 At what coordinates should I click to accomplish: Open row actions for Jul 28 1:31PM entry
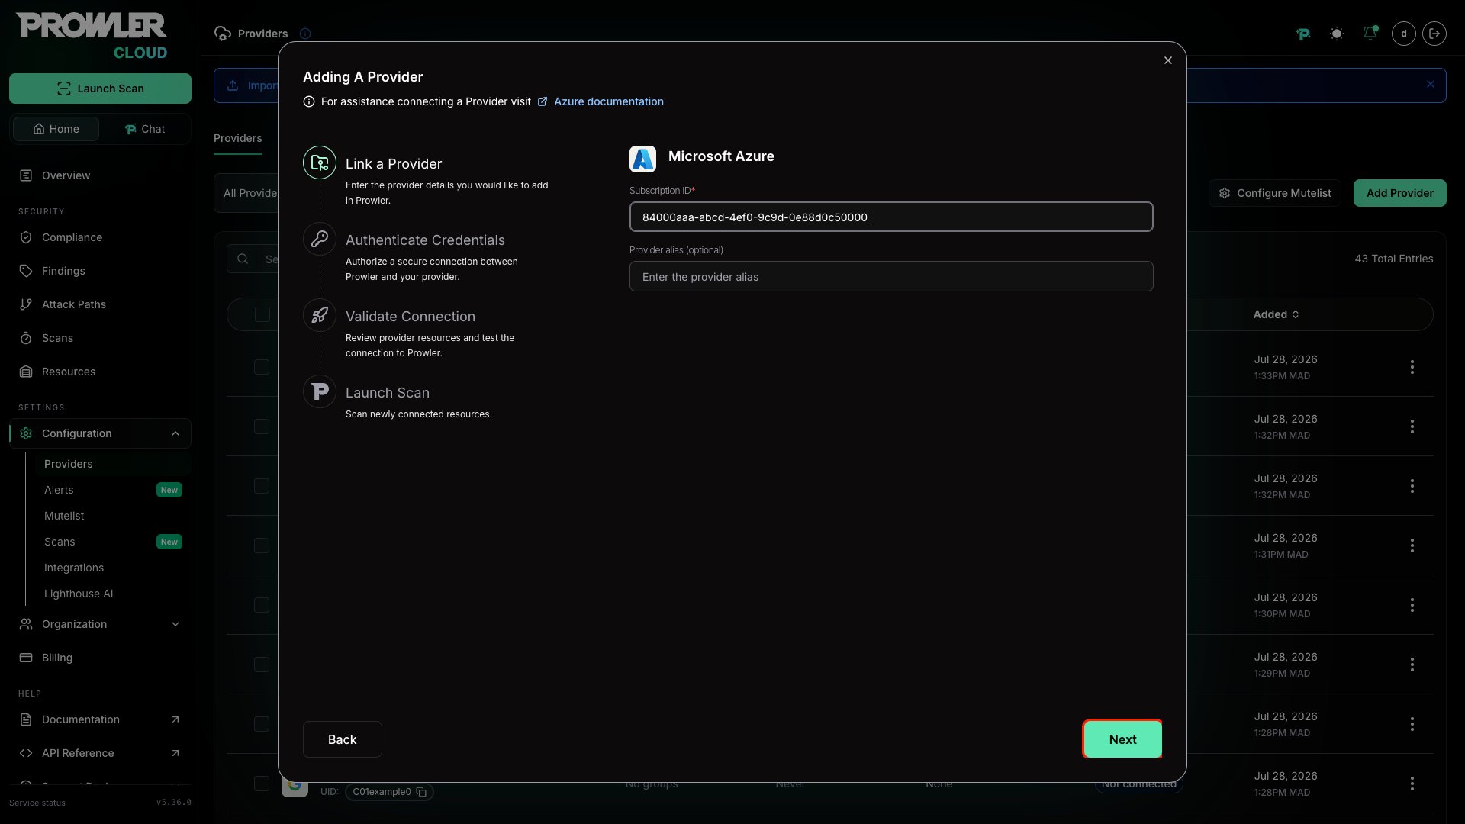[x=1412, y=546]
